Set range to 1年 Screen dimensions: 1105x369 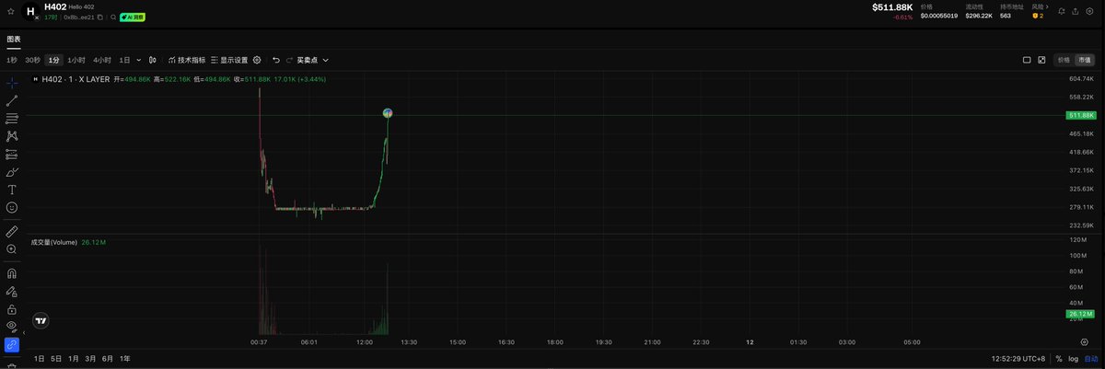pos(125,359)
